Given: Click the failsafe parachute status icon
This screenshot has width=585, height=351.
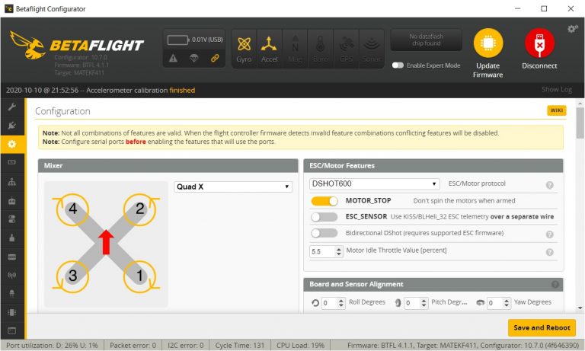Looking at the screenshot, I should click(x=194, y=58).
